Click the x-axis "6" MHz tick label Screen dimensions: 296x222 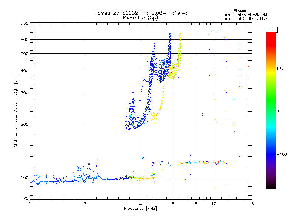tap(173, 204)
